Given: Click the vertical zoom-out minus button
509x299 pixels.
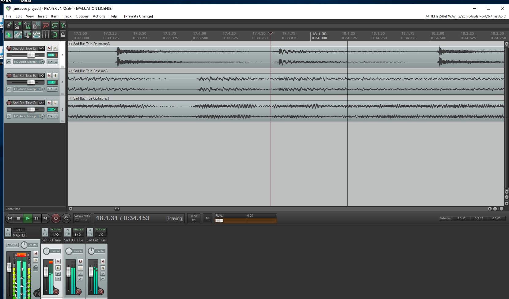Looking at the screenshot, I should coord(507,203).
